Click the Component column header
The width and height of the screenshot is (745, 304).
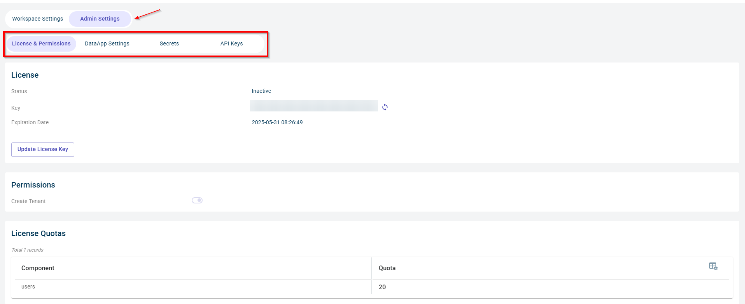coord(38,268)
